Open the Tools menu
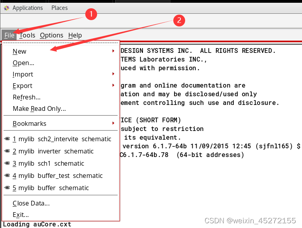The height and width of the screenshot is (228, 302). (28, 36)
